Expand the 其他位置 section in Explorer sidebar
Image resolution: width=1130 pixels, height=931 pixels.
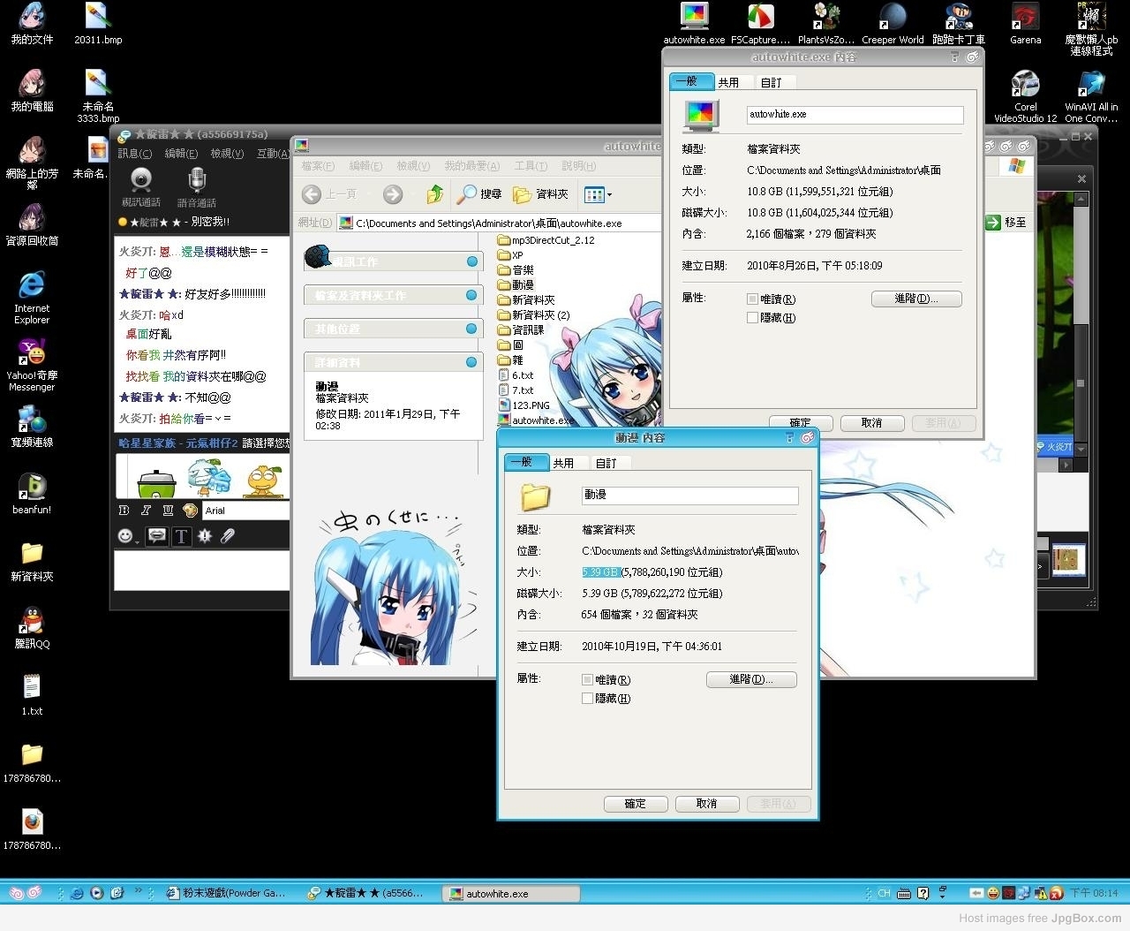tap(471, 329)
